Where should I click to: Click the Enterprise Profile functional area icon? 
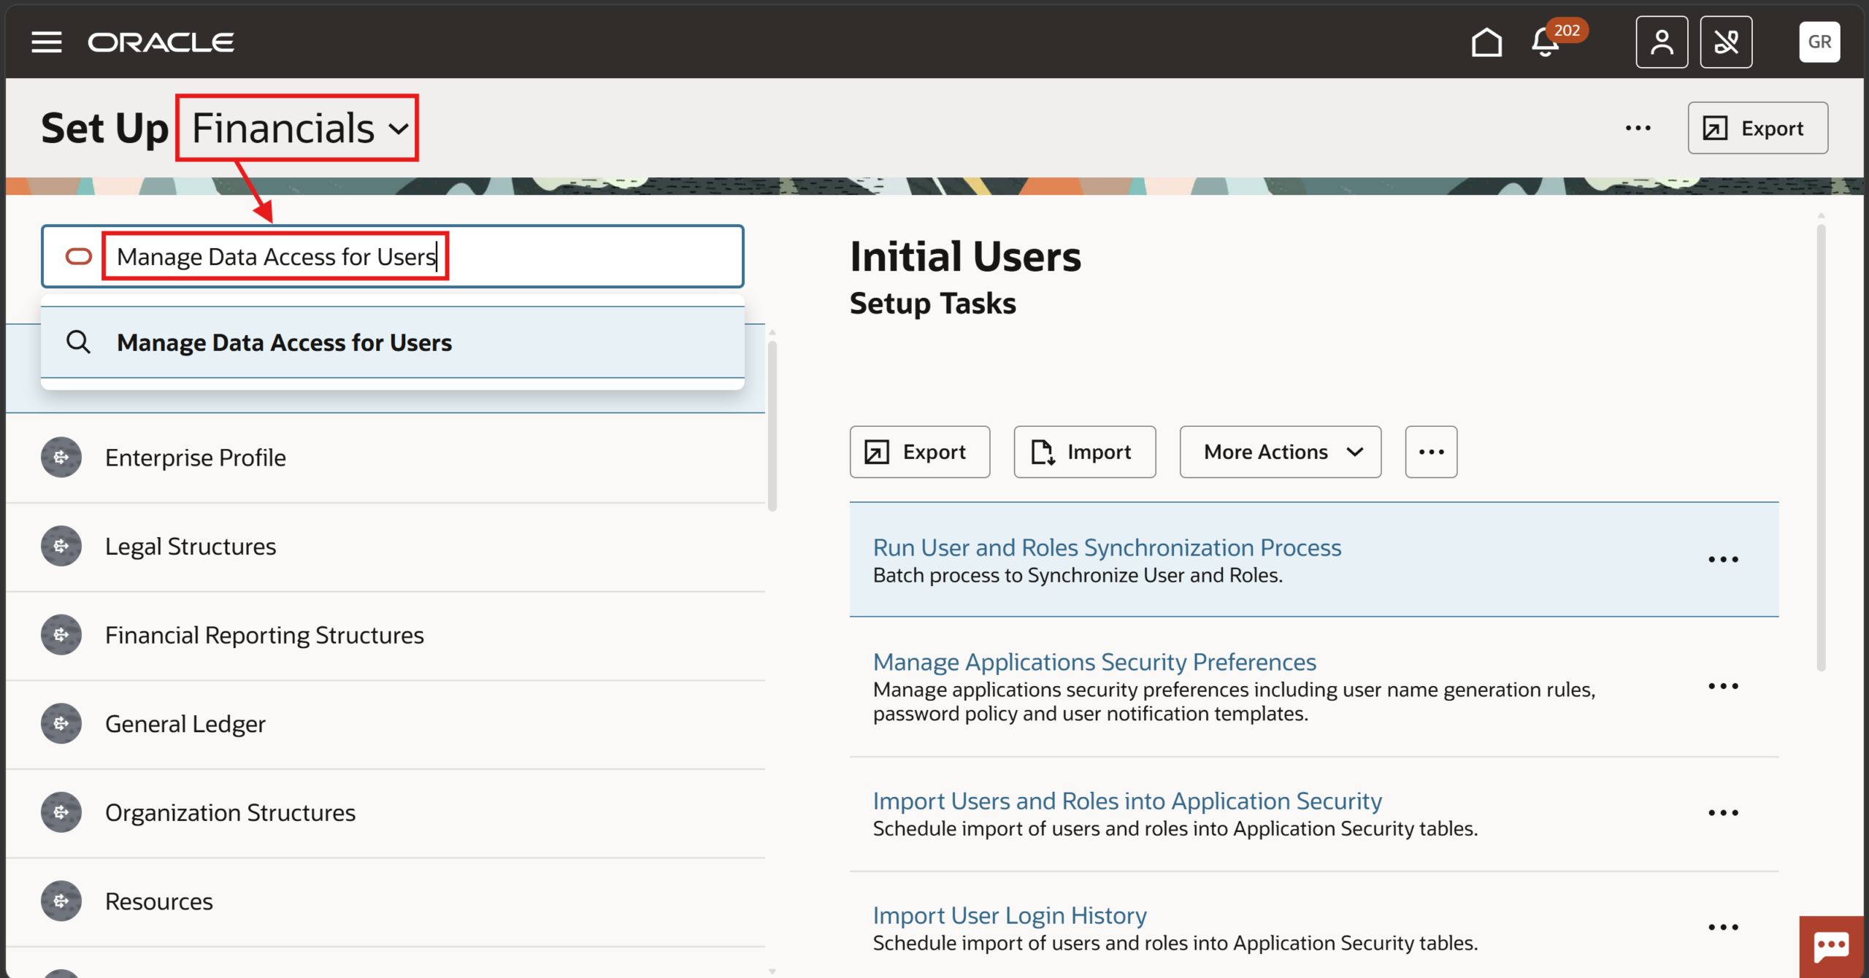click(x=61, y=458)
